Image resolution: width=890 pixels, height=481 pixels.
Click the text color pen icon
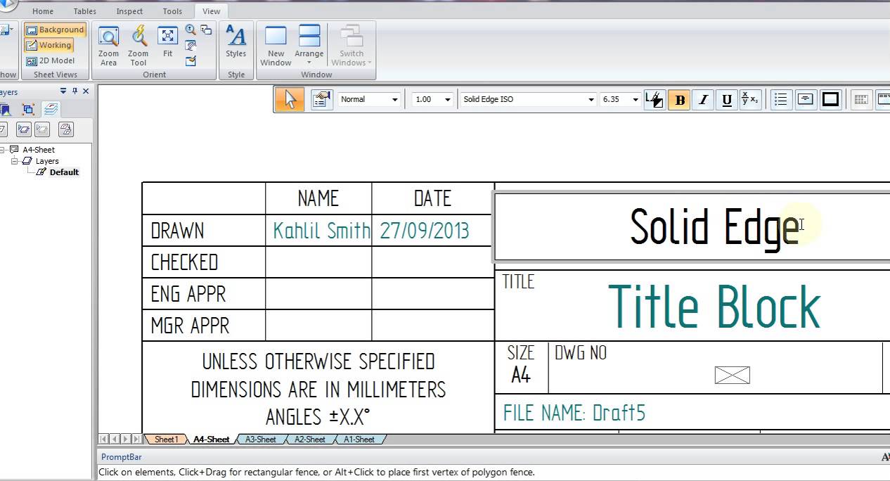(x=654, y=100)
